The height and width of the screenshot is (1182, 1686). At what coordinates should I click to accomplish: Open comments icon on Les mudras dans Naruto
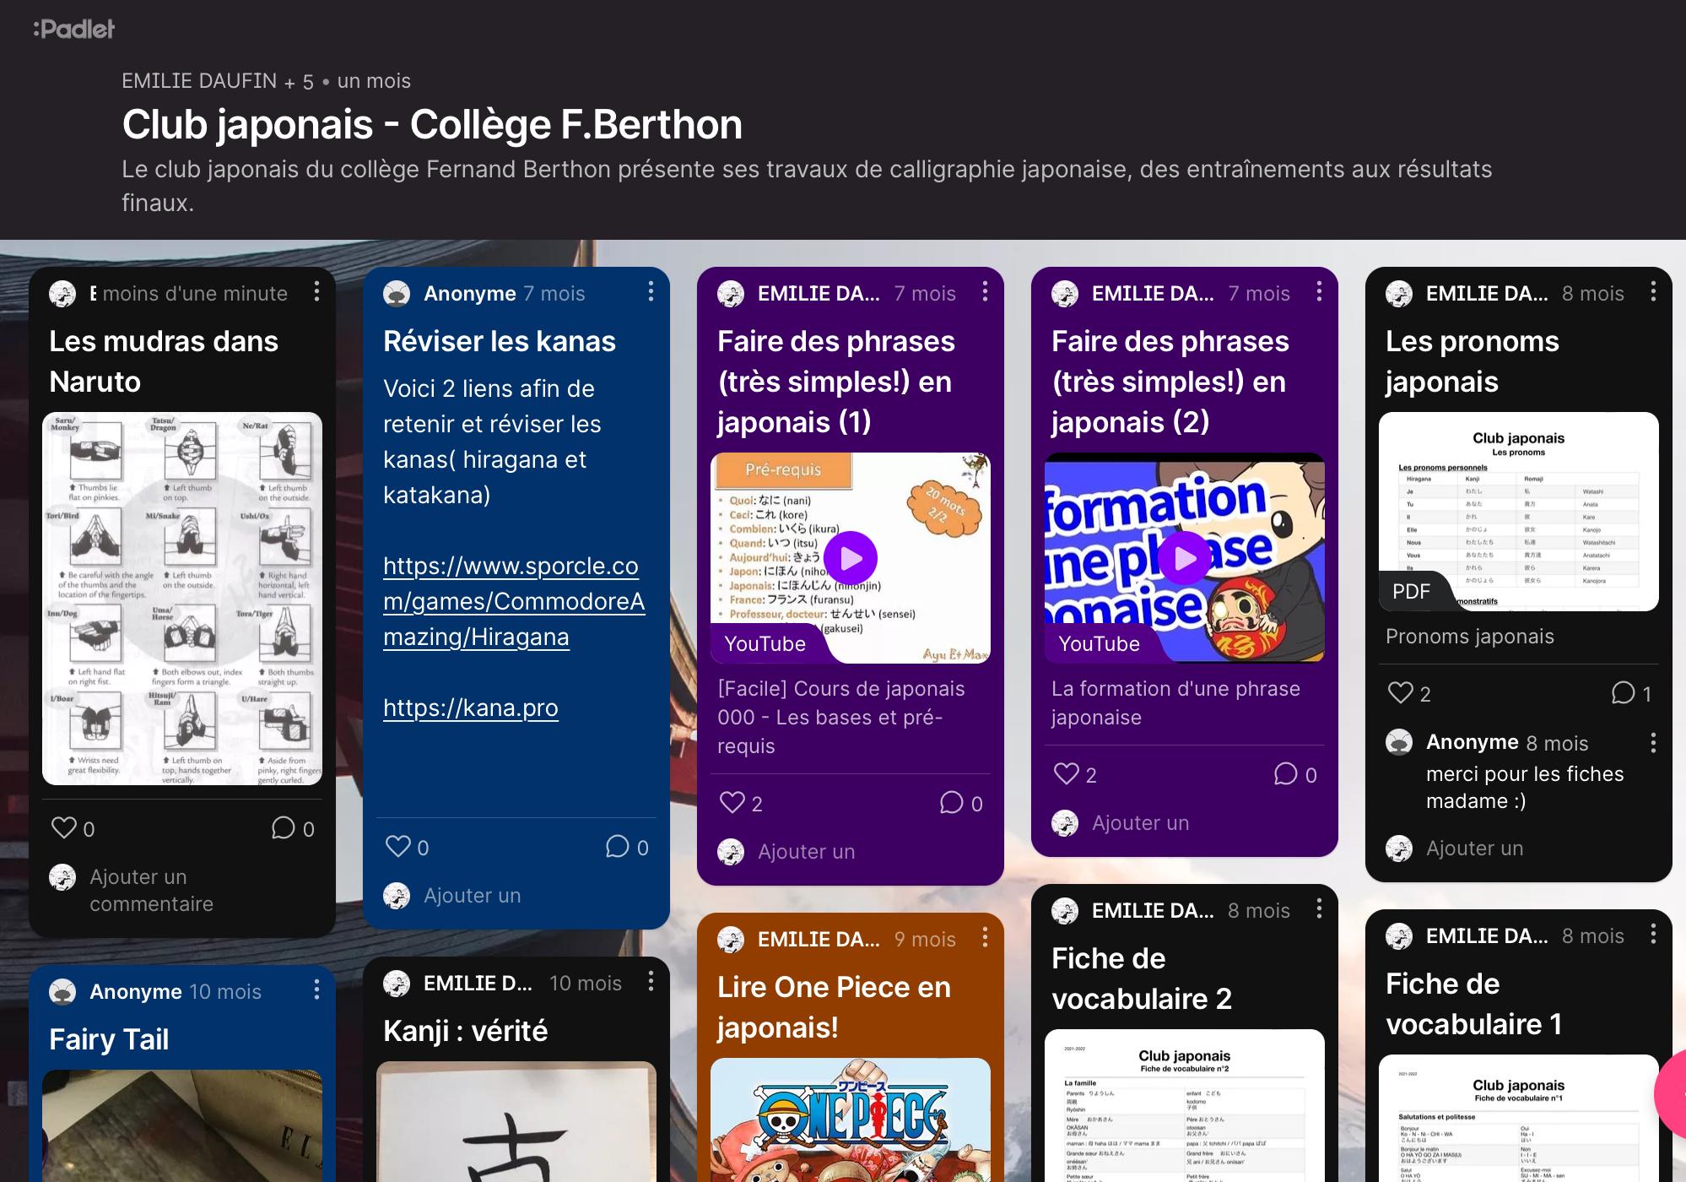(x=284, y=828)
